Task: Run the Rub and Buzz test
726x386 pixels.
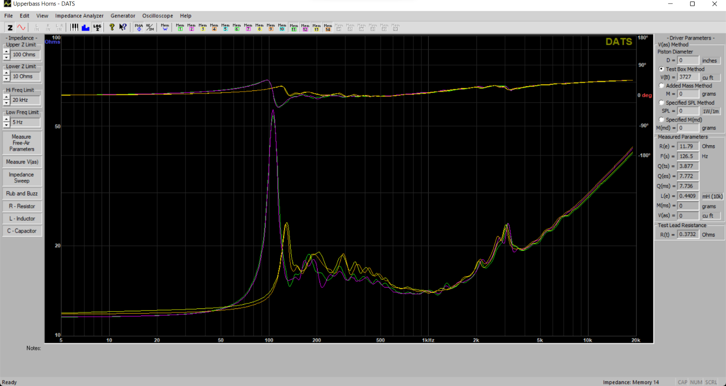Action: (22, 193)
